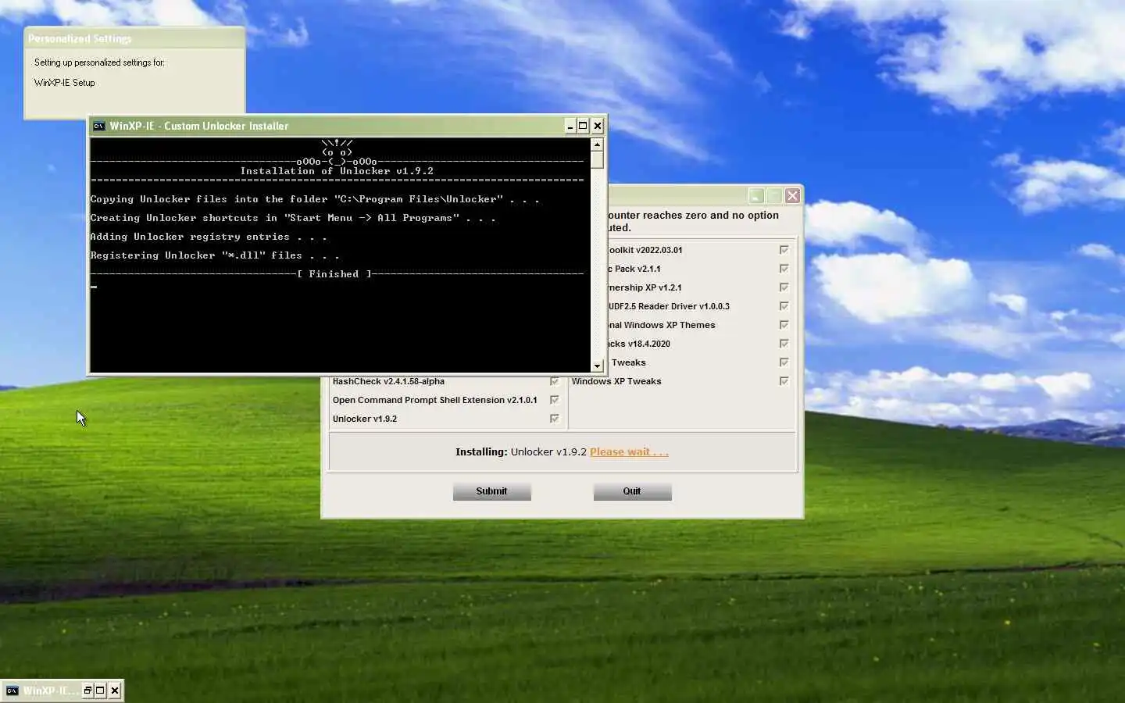Close the setup options dialog
The image size is (1125, 703).
(792, 196)
